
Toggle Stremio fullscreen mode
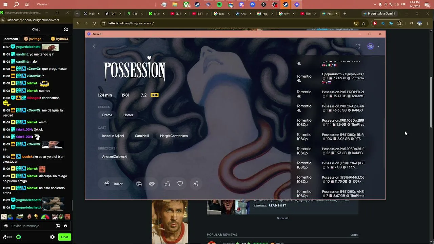pyautogui.click(x=358, y=46)
